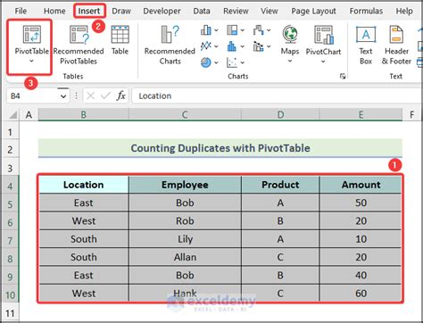Select the Location header cell

(84, 185)
